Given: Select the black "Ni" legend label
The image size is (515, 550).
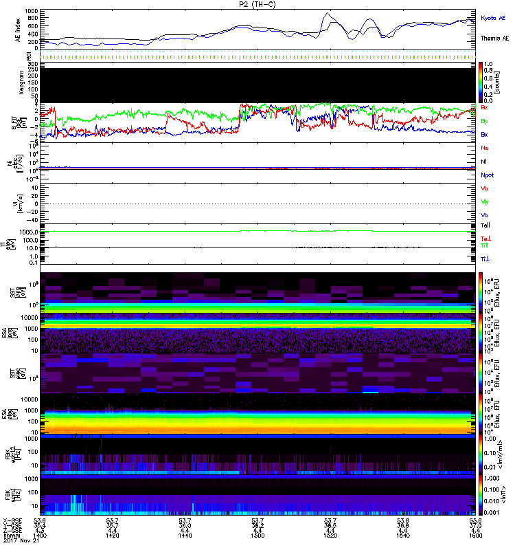Looking at the screenshot, I should coord(483,162).
